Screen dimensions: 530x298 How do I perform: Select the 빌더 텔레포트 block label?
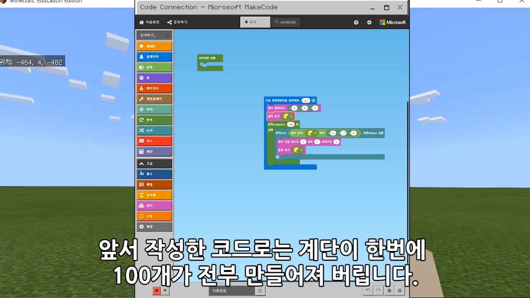coord(277,108)
